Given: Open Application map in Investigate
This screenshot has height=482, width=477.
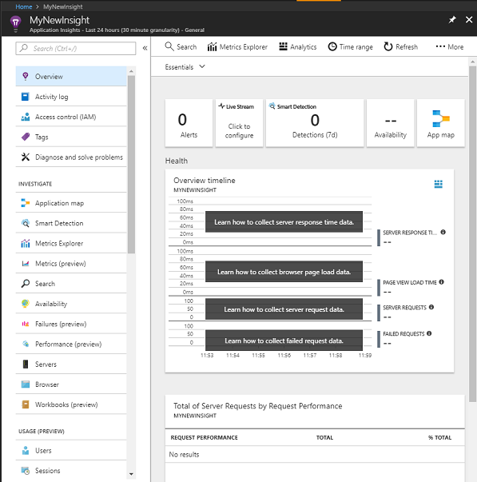Looking at the screenshot, I should [71, 203].
